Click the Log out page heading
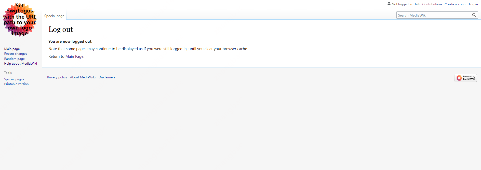This screenshot has width=481, height=170. (61, 29)
